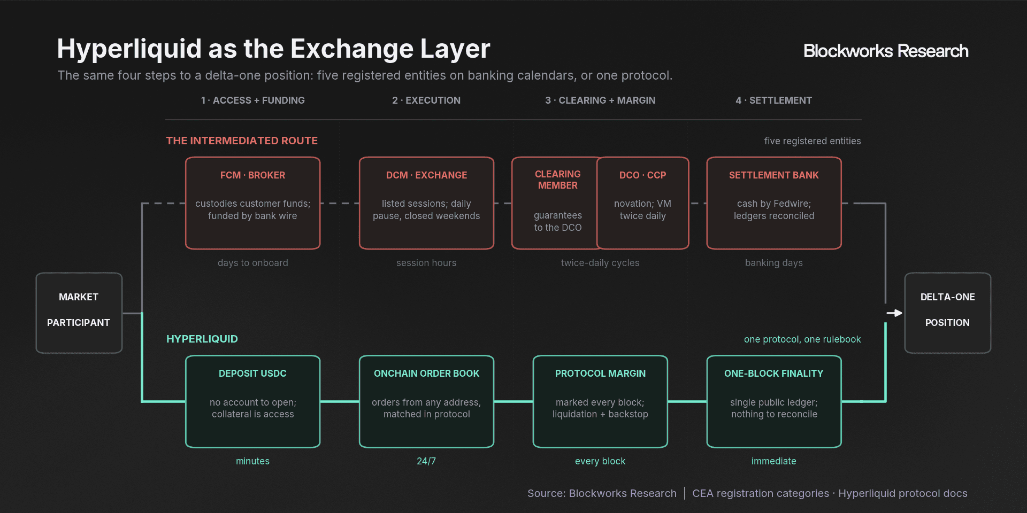Select the CLEARING MEMBER box
The image size is (1027, 513).
(554, 203)
